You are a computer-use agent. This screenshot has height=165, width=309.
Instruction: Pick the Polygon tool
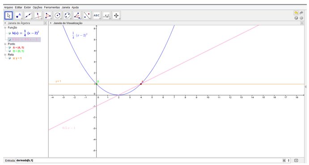point(48,16)
